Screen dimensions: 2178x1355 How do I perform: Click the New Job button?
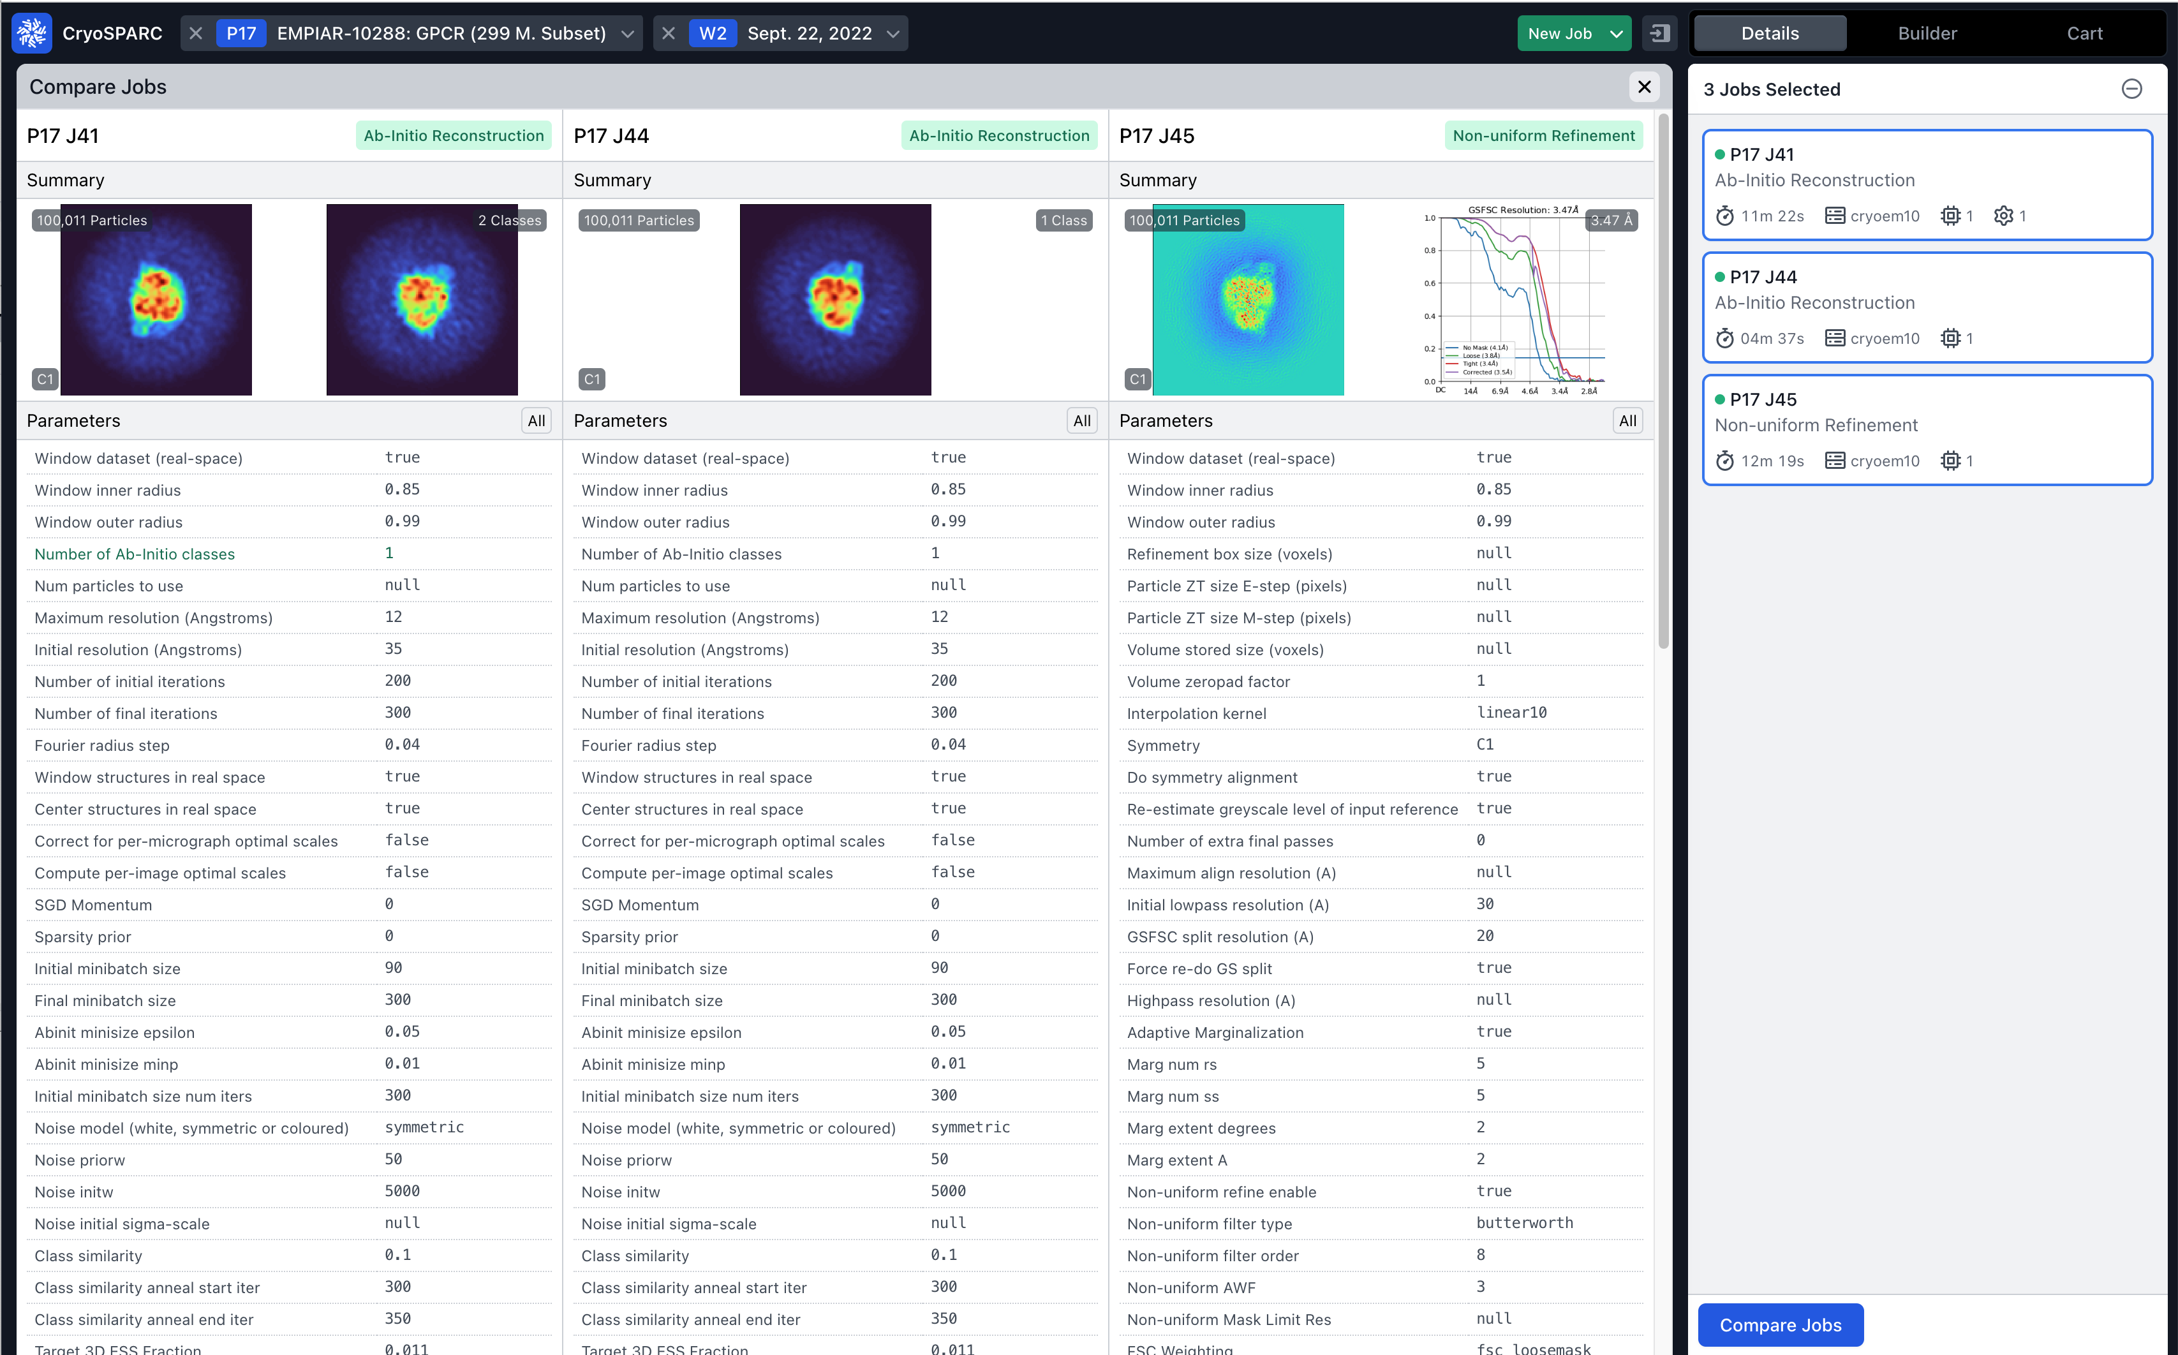pyautogui.click(x=1560, y=33)
